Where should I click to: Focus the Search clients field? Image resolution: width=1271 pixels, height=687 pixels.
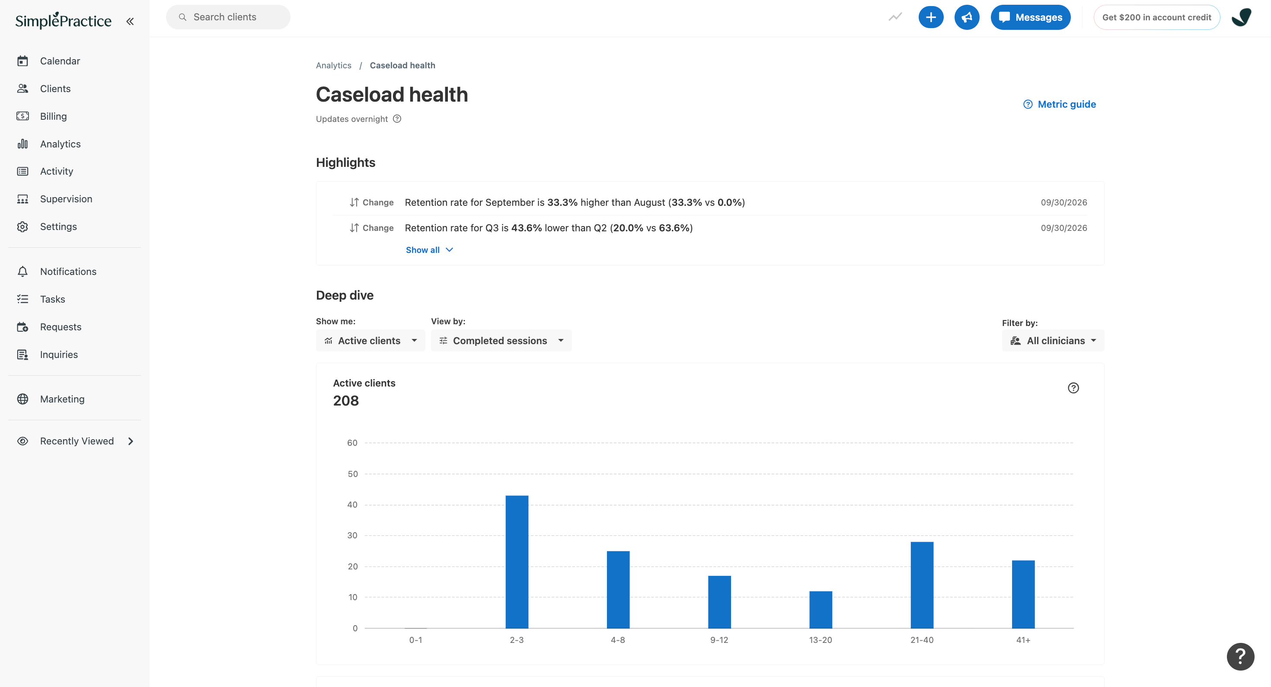coord(228,17)
